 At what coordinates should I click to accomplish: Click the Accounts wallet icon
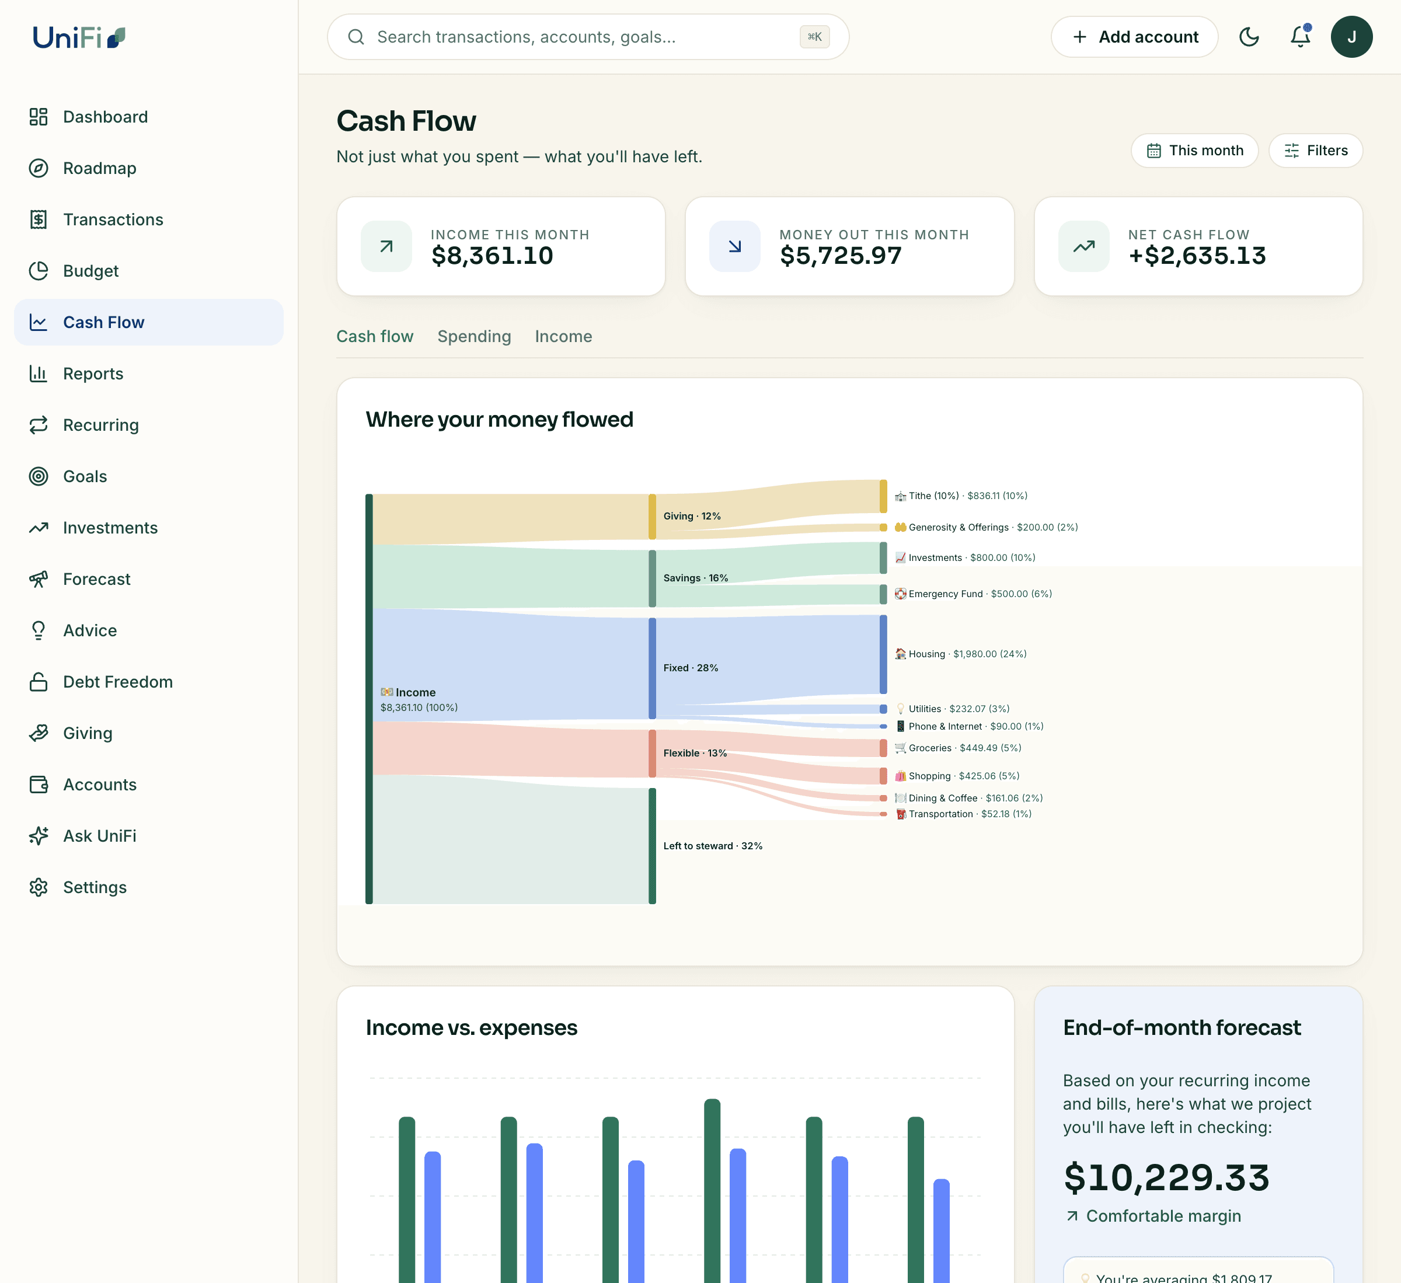[x=39, y=785]
